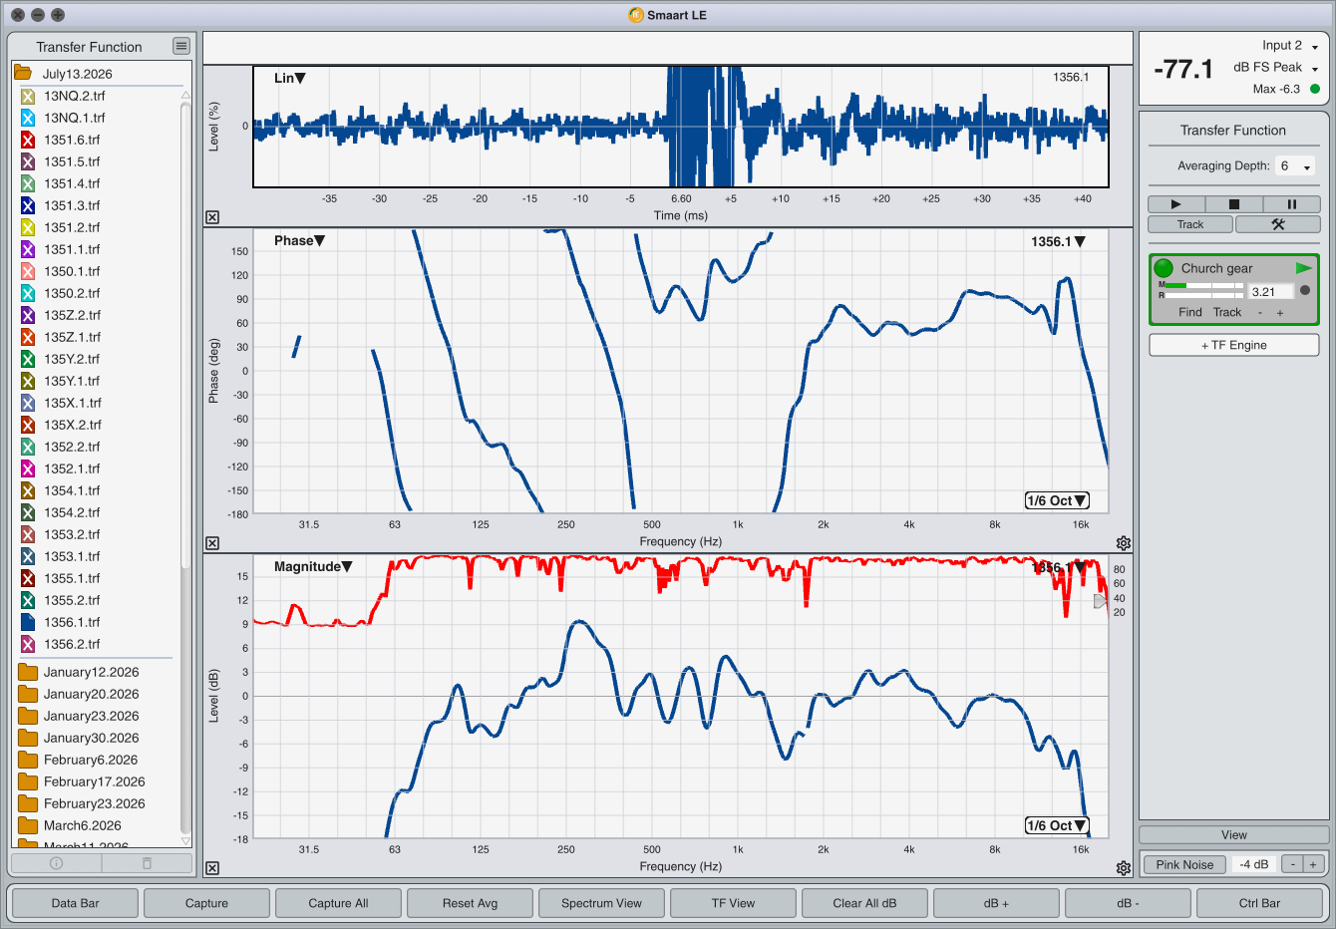Click the Spectrum View button
This screenshot has height=929, width=1336.
601,903
